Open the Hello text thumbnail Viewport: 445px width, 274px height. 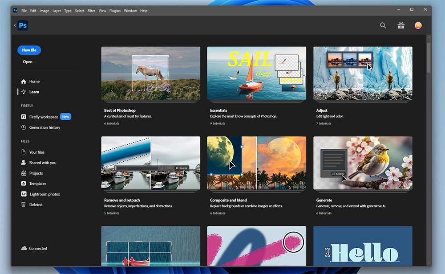(363, 246)
